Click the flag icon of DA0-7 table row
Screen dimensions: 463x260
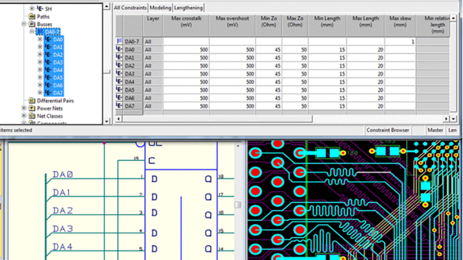tap(119, 41)
